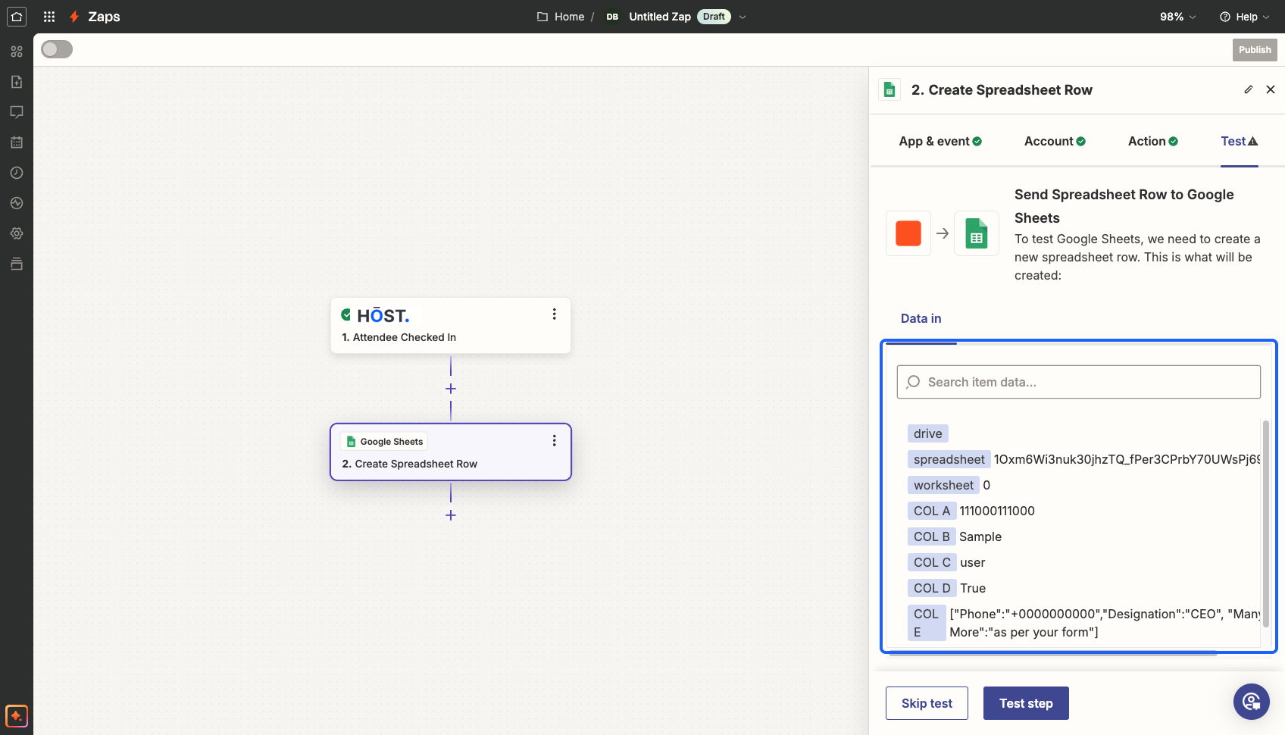Click the COL C value user

pos(973,562)
